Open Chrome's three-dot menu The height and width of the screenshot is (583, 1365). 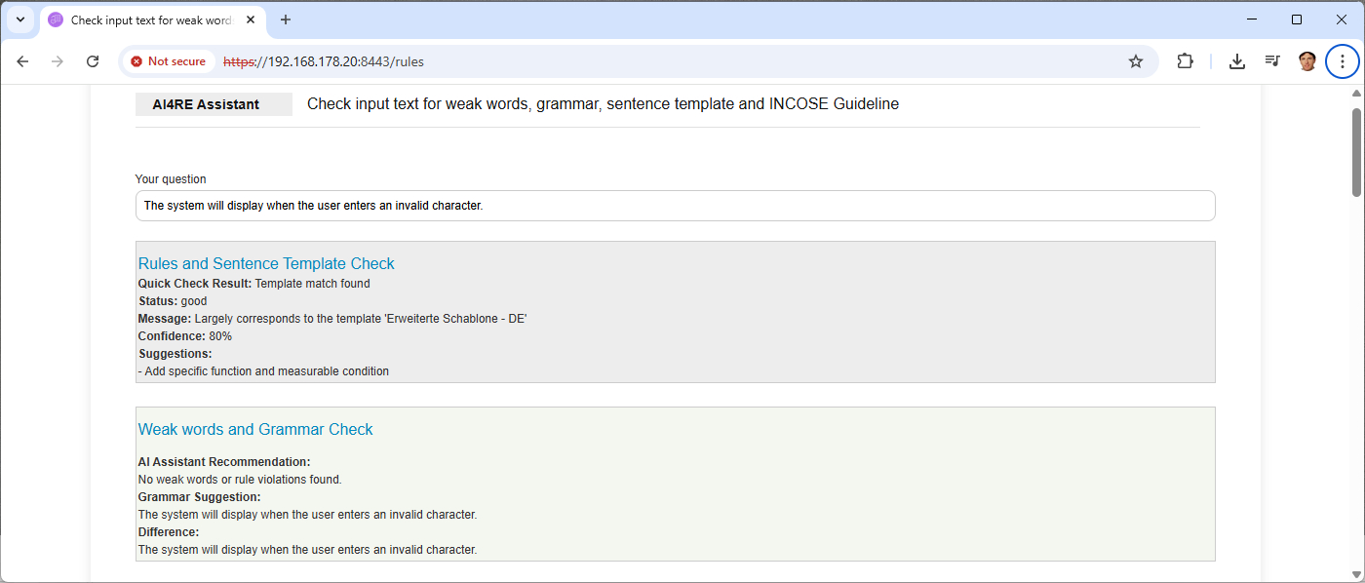click(x=1343, y=60)
